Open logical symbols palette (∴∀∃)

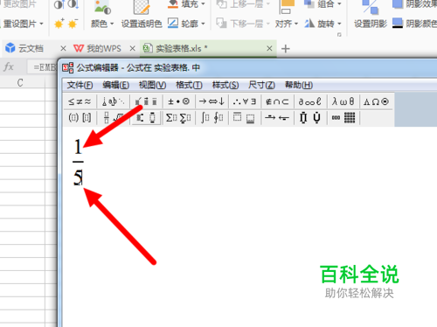tap(245, 101)
